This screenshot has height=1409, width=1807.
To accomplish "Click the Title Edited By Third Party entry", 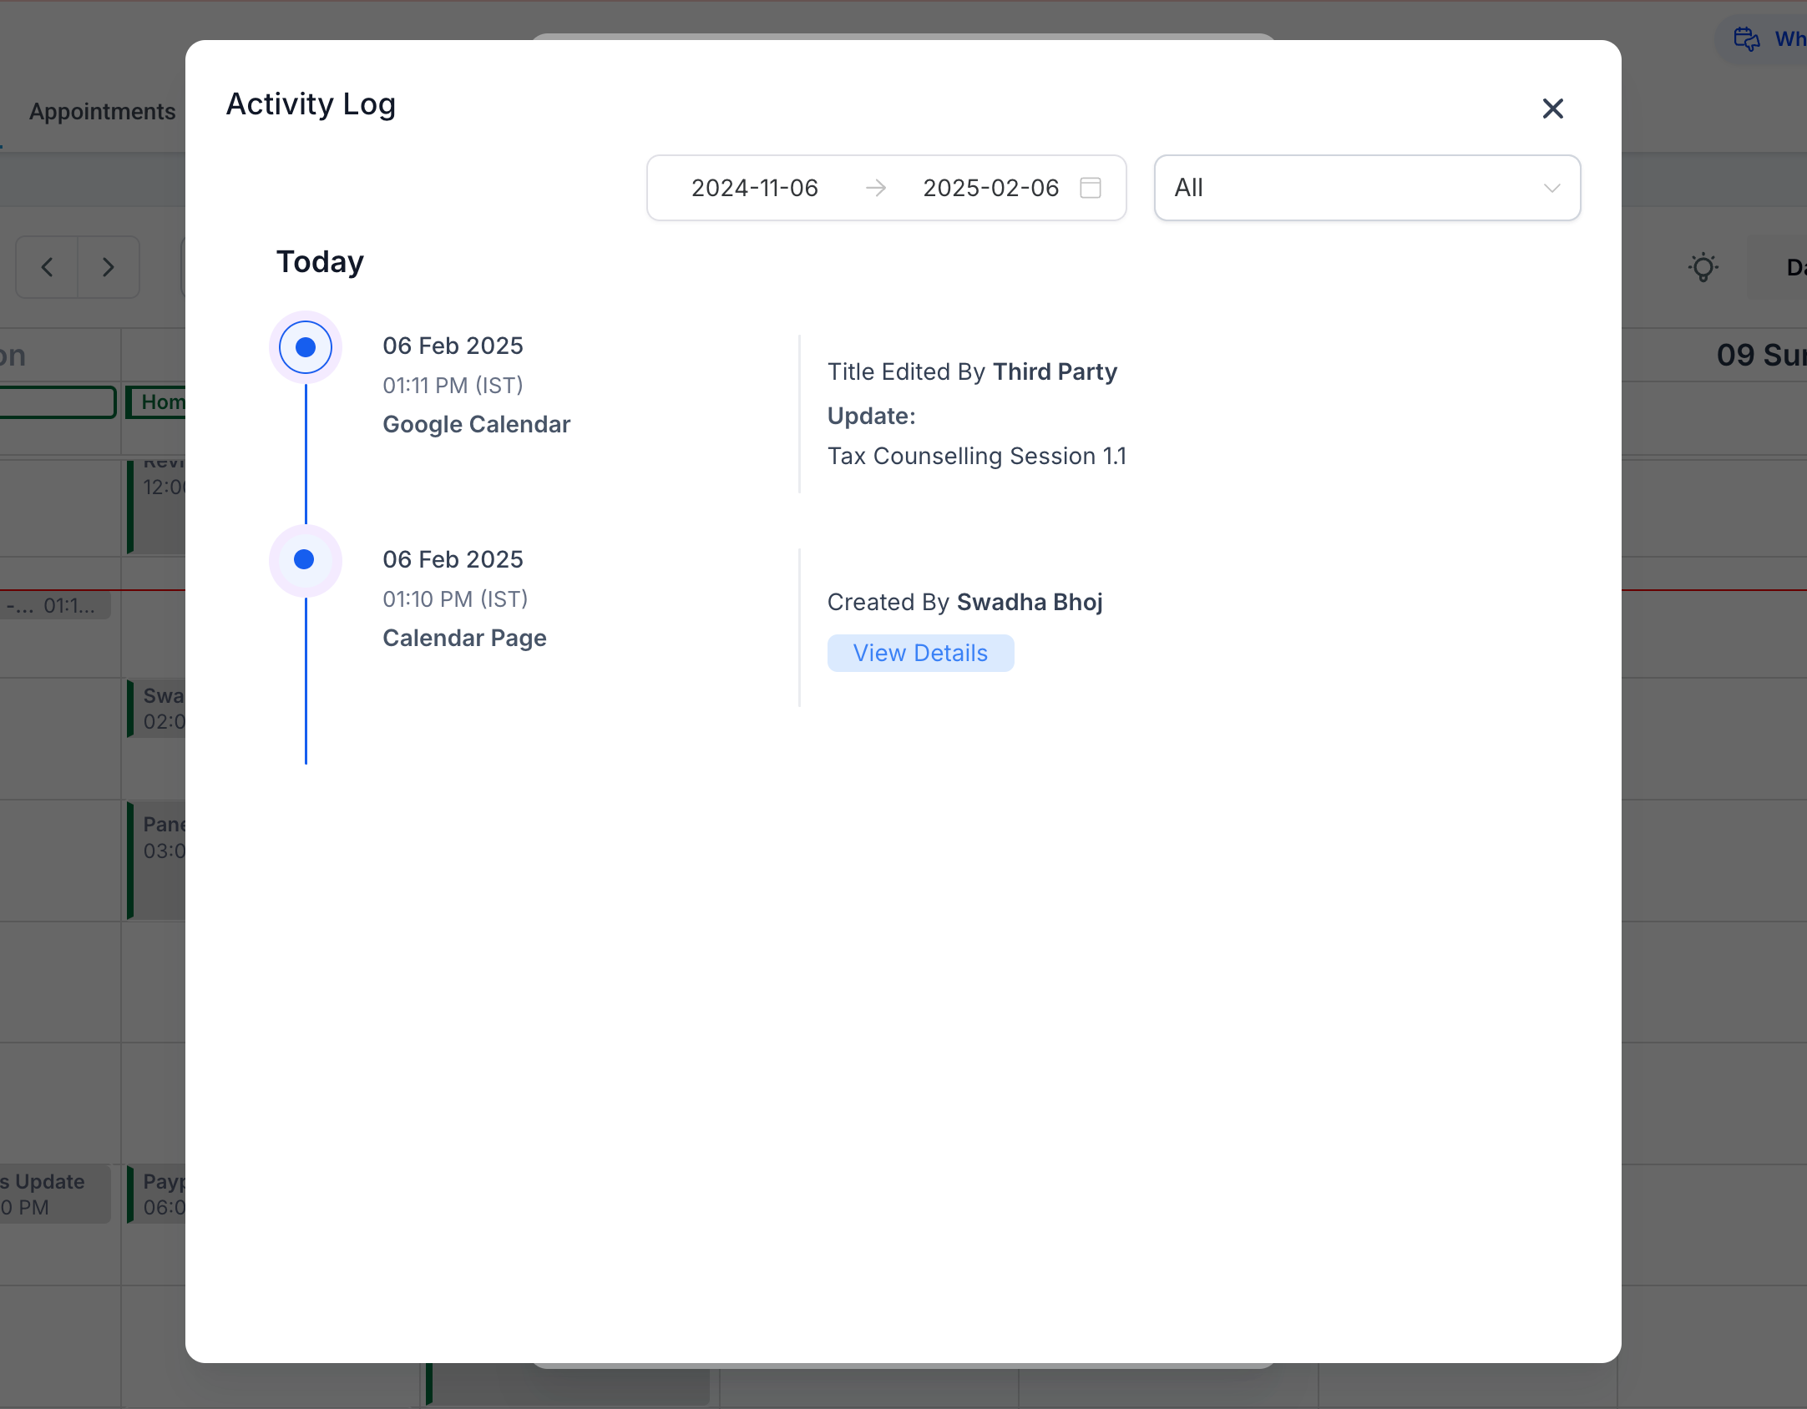I will coord(971,371).
